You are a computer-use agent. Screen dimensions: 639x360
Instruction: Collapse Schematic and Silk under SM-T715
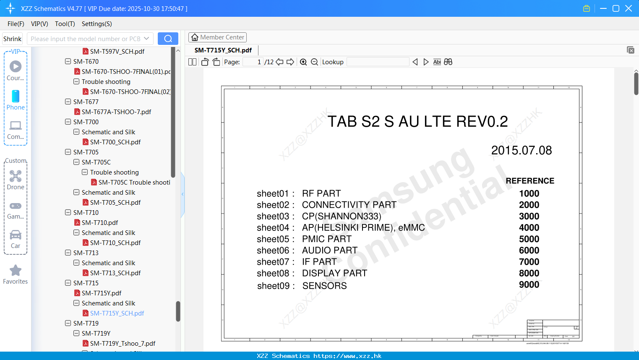click(76, 303)
